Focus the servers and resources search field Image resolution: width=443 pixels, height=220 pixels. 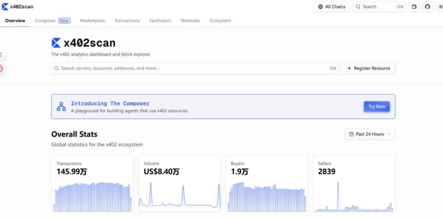click(191, 68)
